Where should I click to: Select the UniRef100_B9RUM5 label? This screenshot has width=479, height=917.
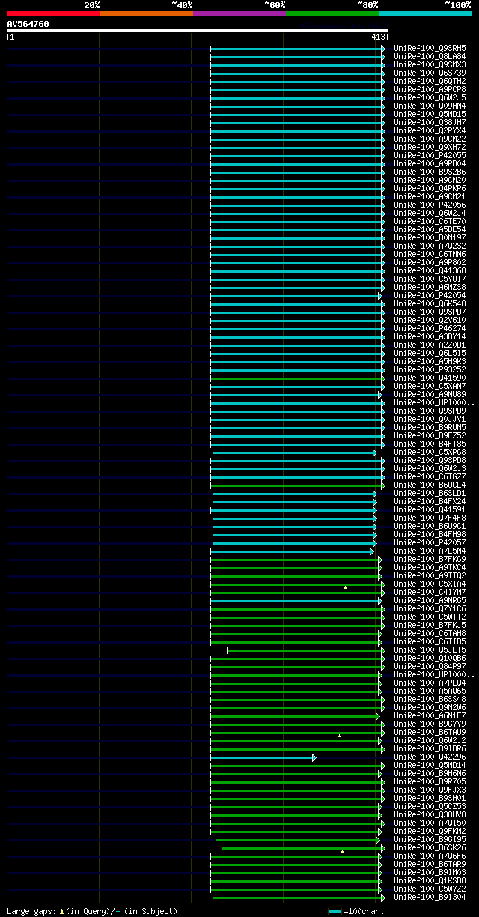coord(430,427)
